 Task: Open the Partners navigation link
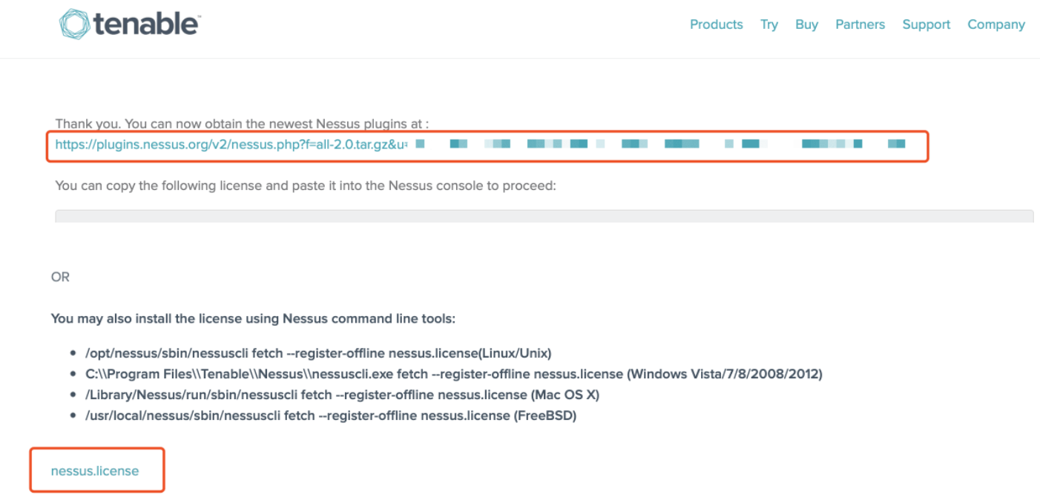point(860,24)
